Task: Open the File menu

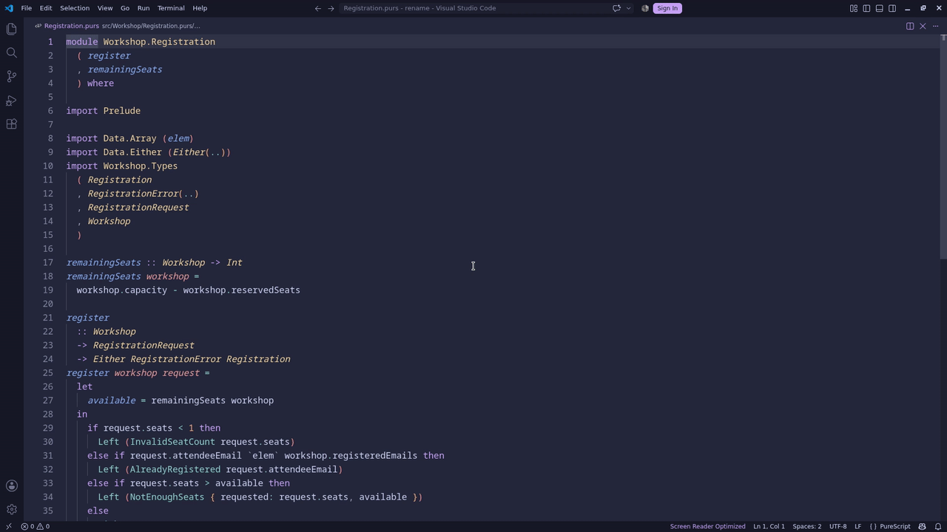Action: 26,8
